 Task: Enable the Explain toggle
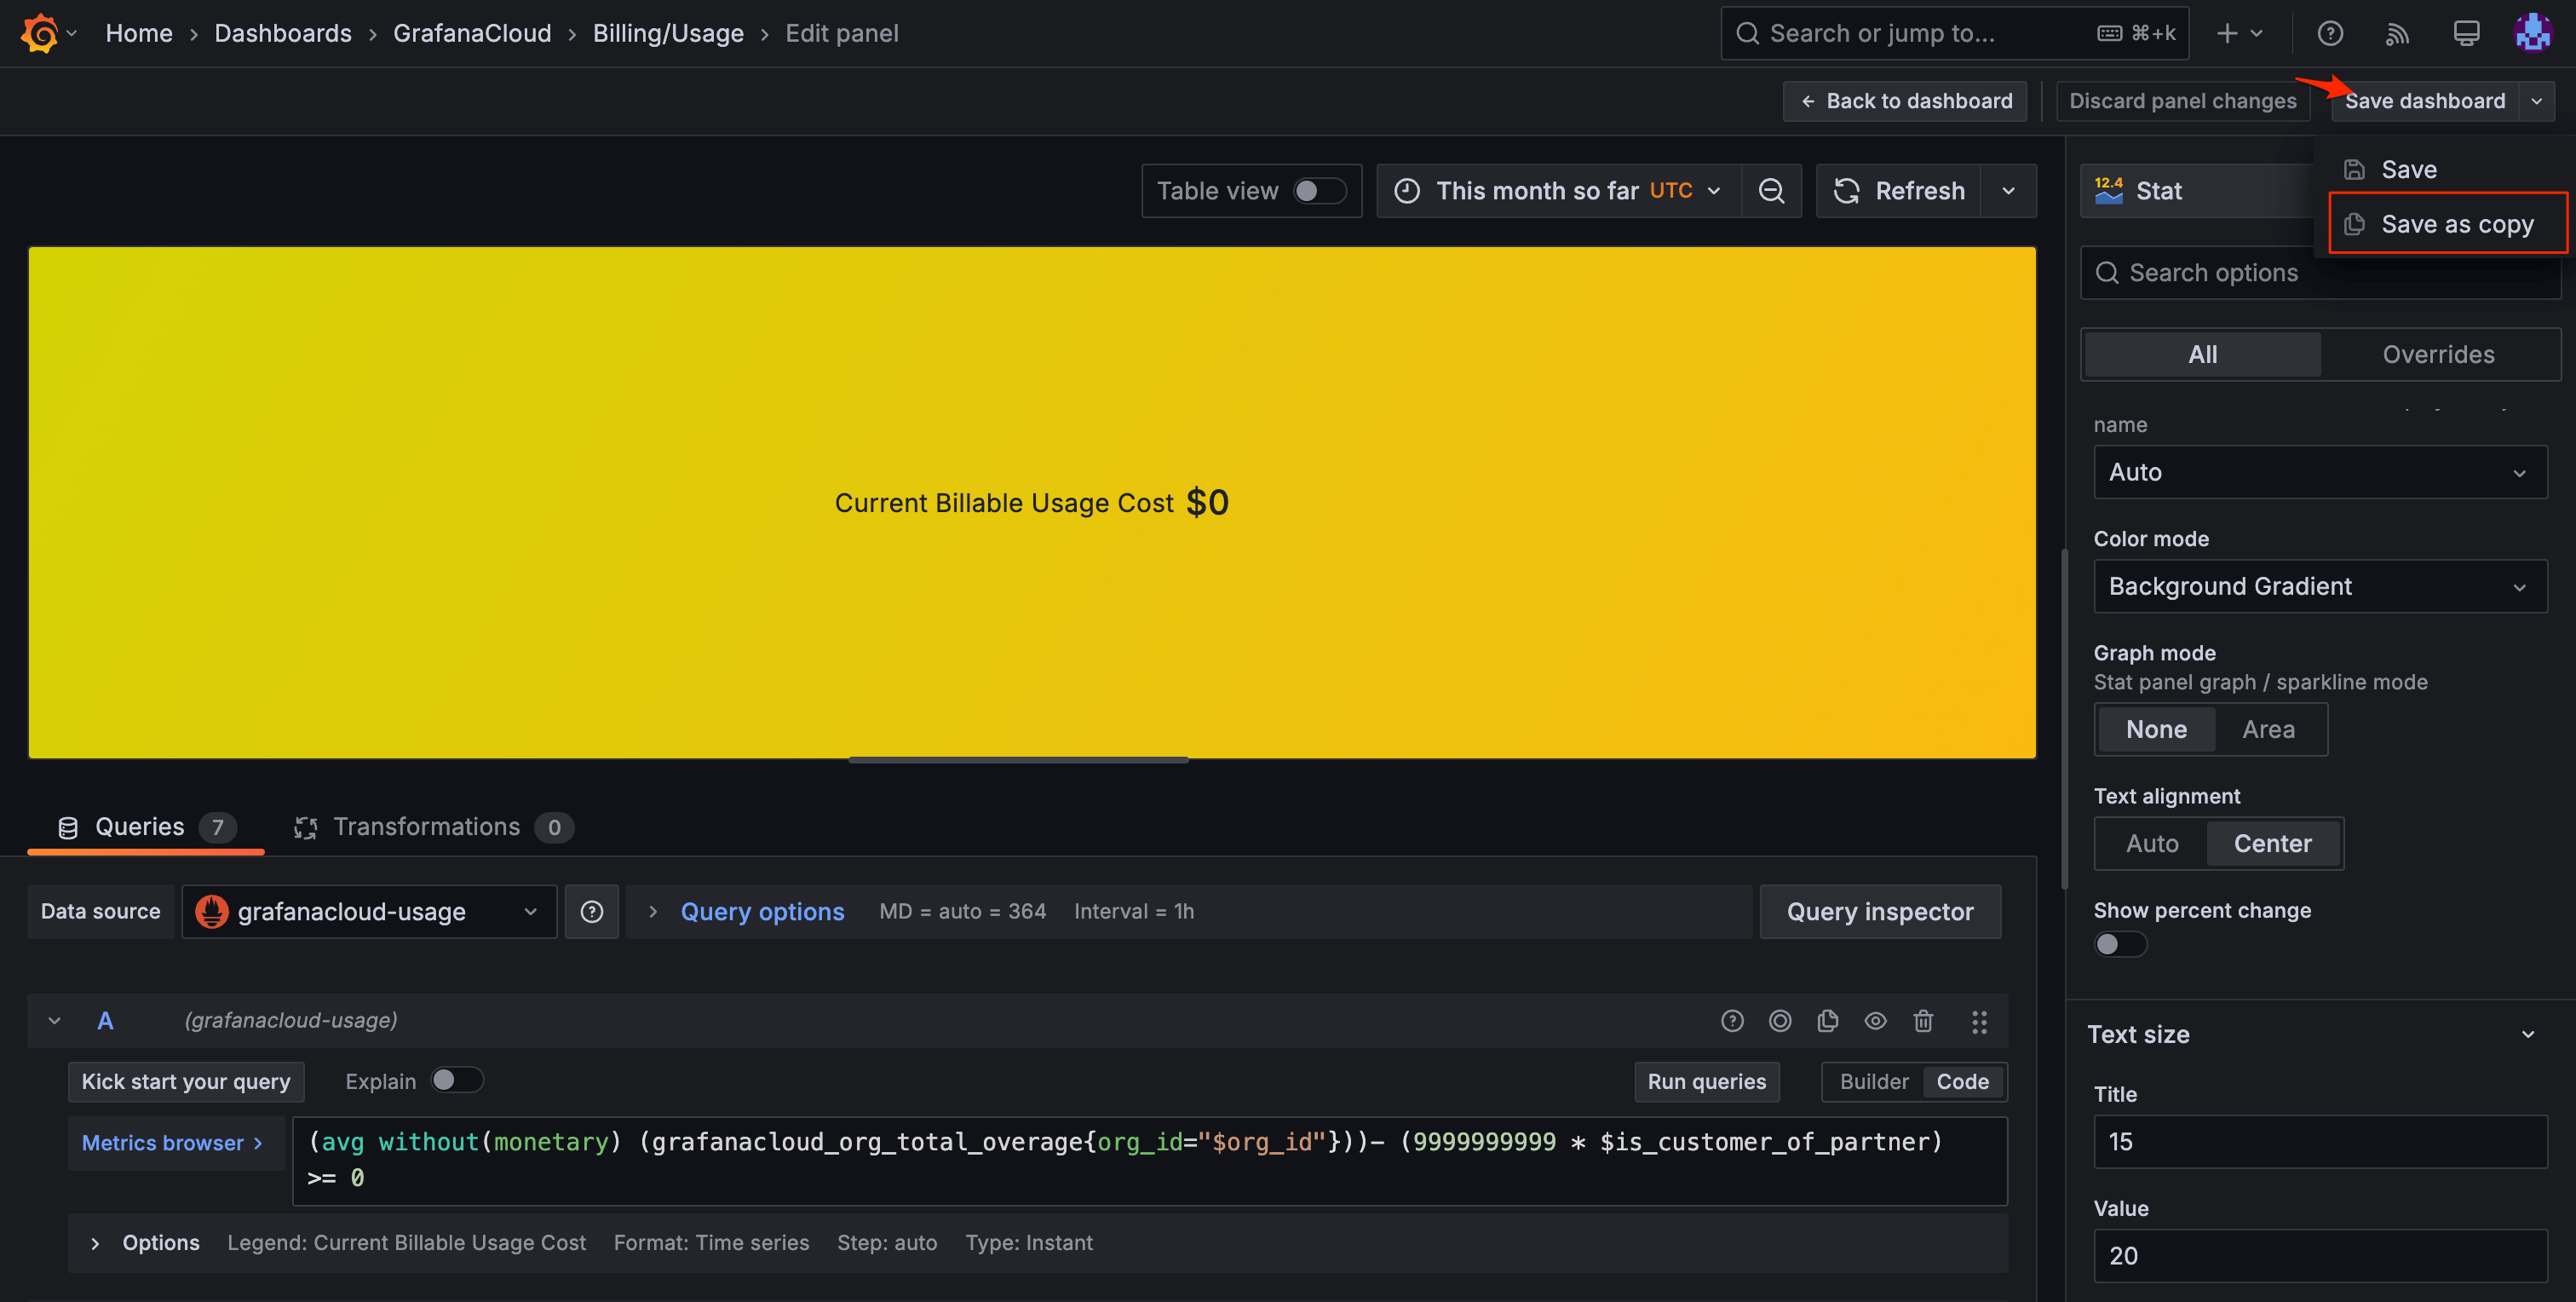pyautogui.click(x=457, y=1081)
